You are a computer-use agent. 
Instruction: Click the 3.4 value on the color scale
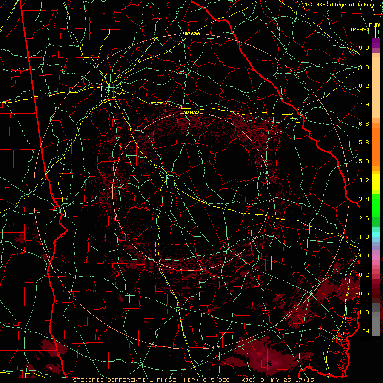click(364, 199)
